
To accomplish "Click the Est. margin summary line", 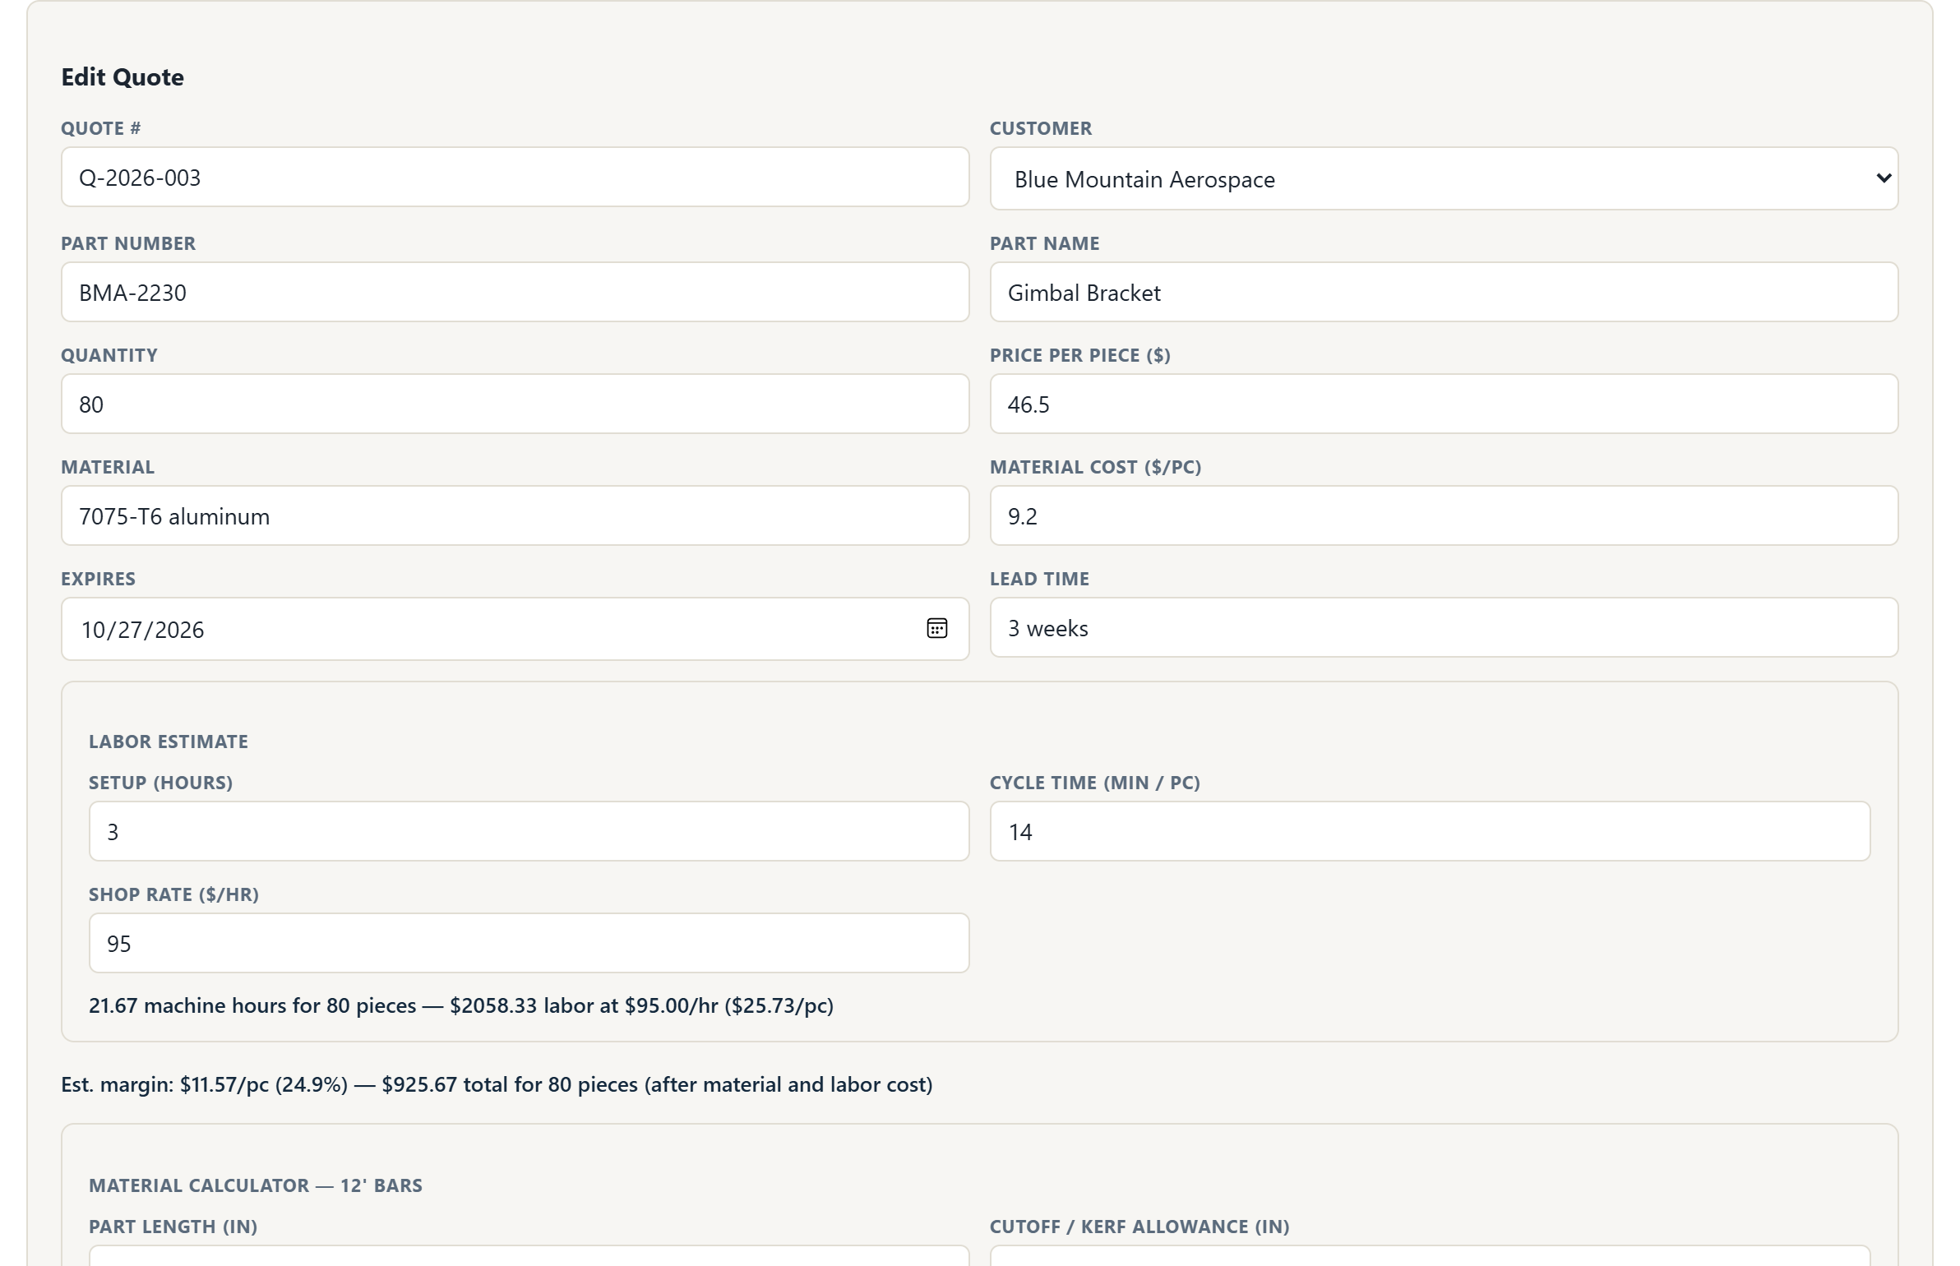I will tap(497, 1084).
